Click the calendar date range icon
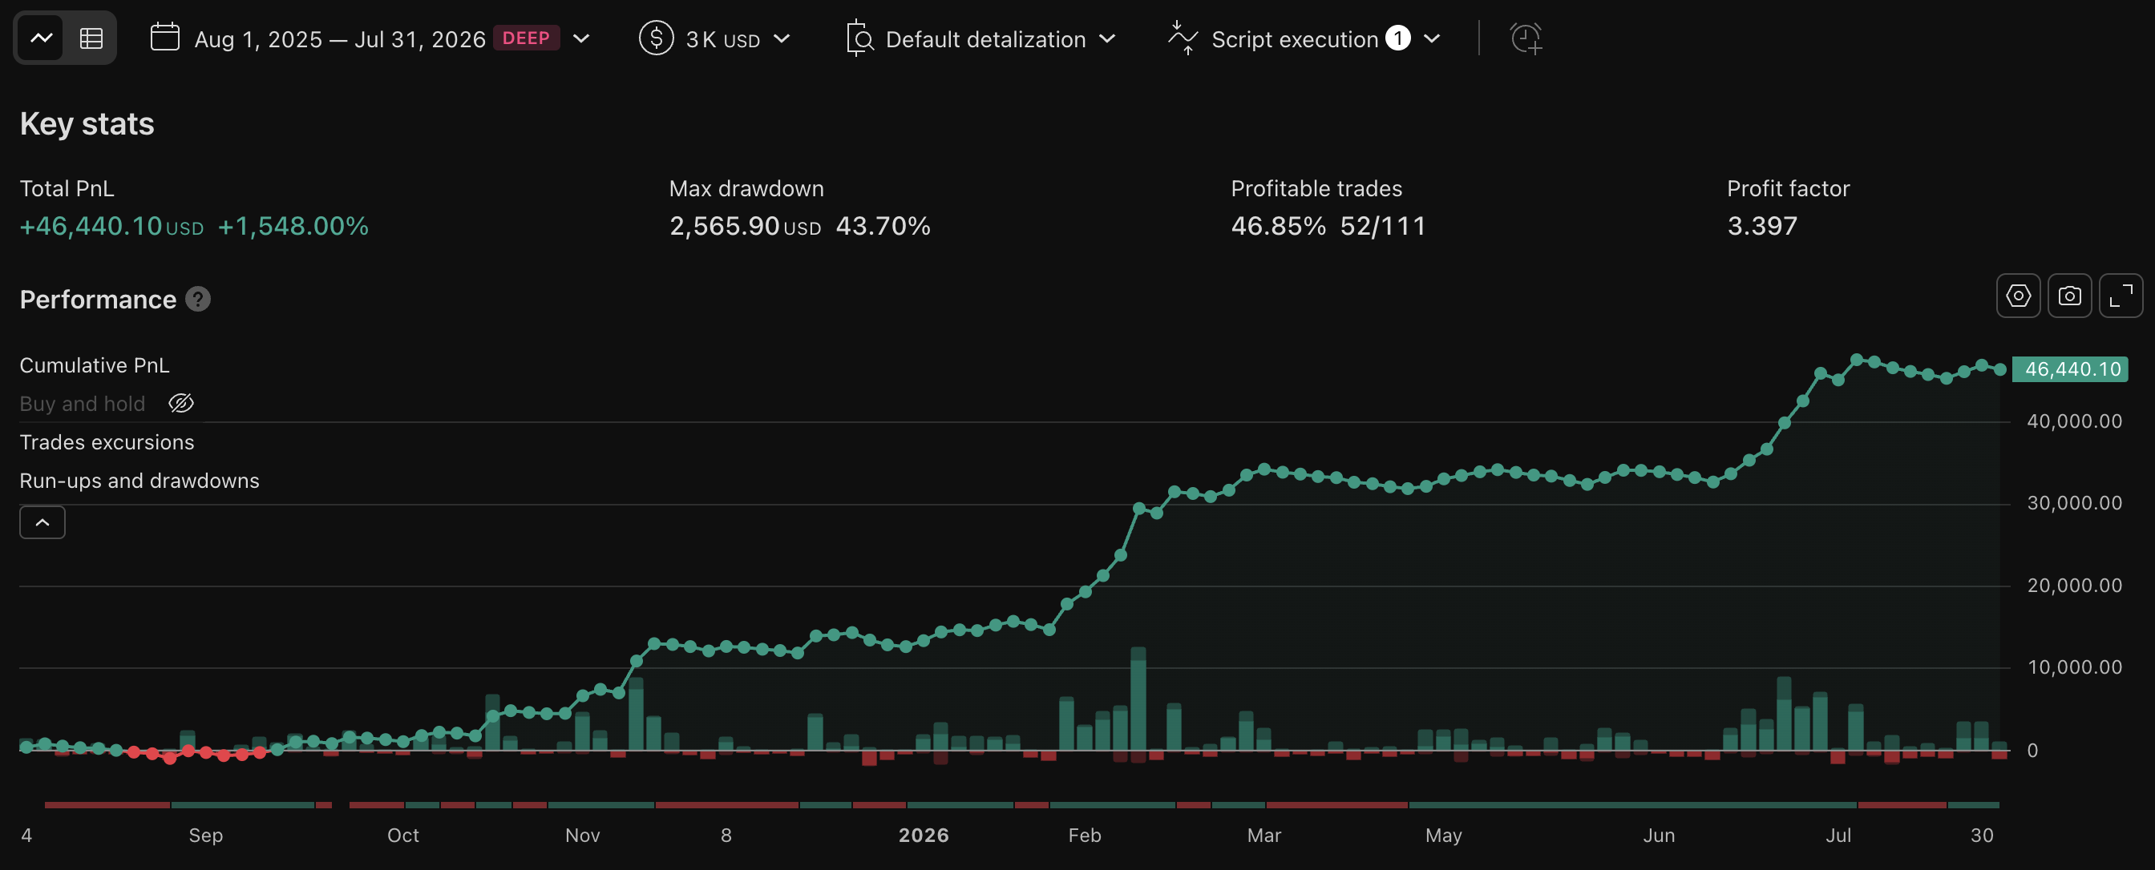2155x870 pixels. pyautogui.click(x=165, y=38)
